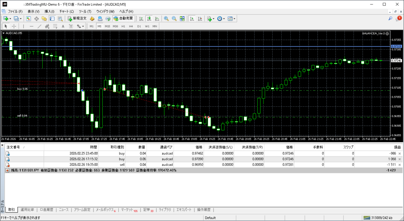Click the search magnifier icon at top right
404x221 pixels.
click(391, 19)
